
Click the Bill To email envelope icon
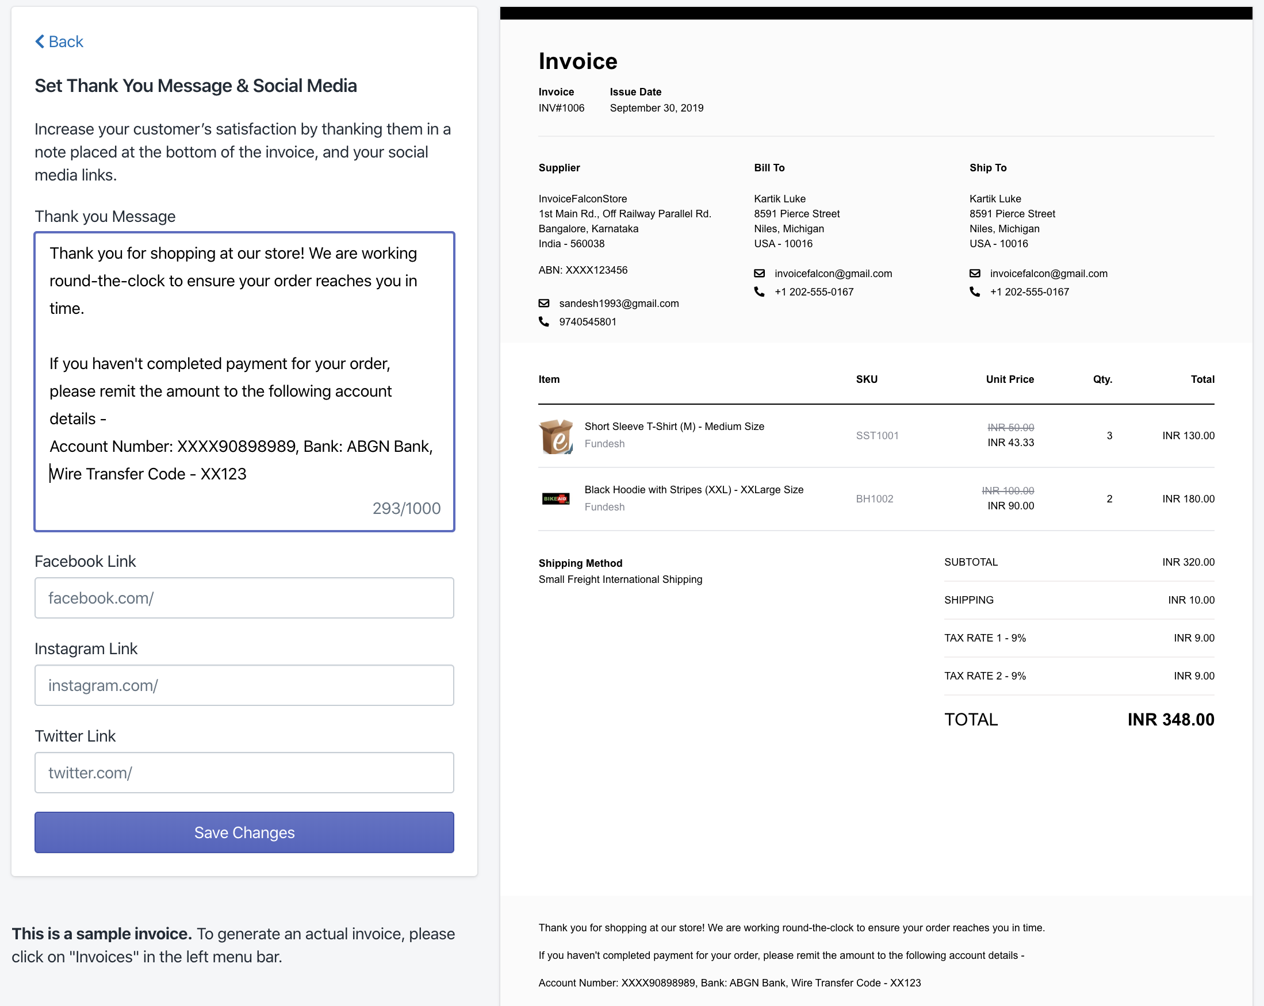pyautogui.click(x=759, y=273)
